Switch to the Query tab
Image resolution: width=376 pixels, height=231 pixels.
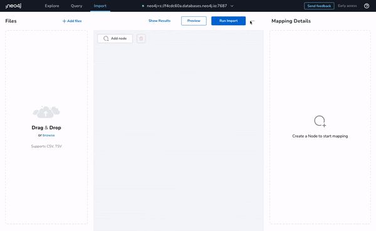coord(76,6)
